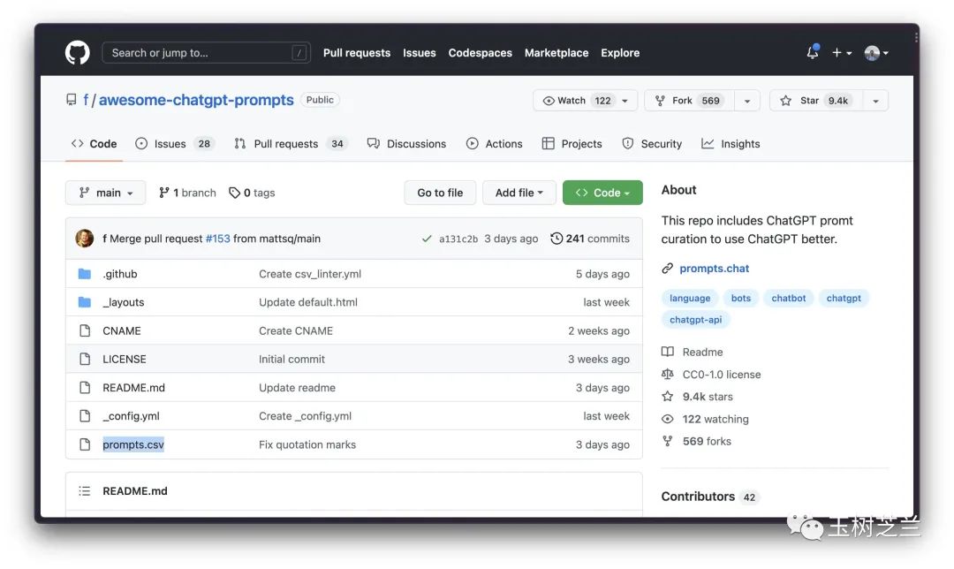Open the CNAME file
The image size is (954, 569).
tap(122, 331)
